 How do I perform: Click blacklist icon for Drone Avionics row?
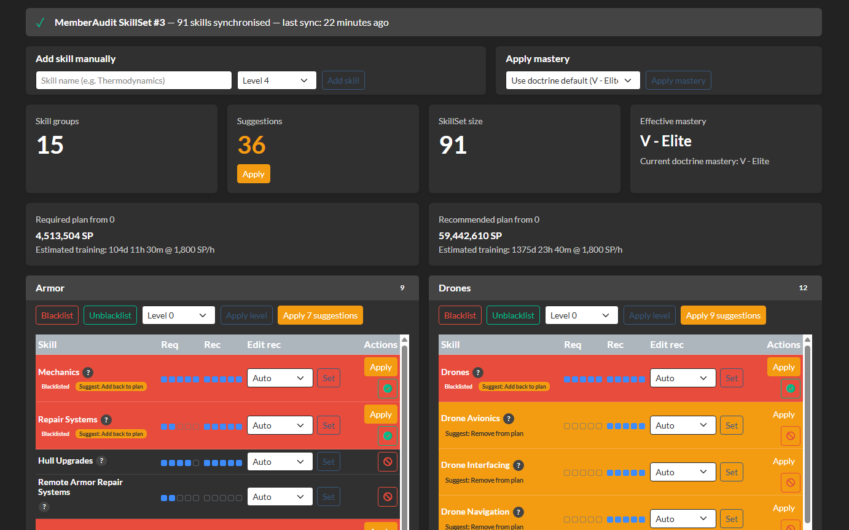point(790,436)
